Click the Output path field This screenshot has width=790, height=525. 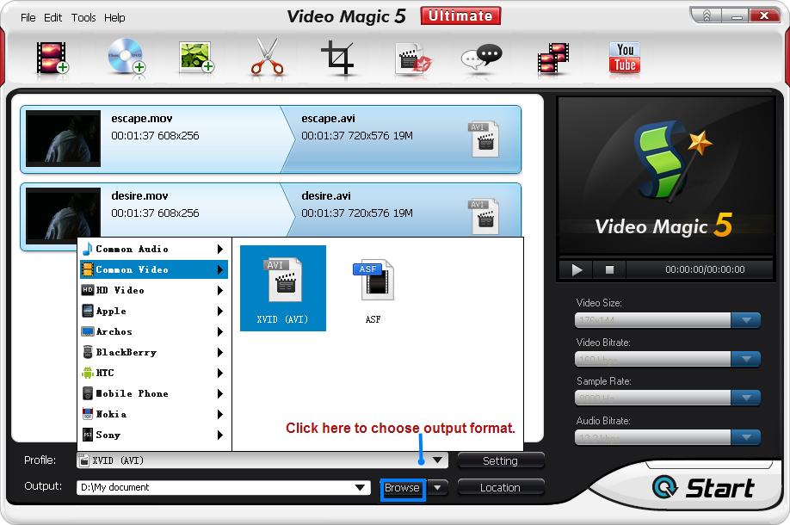click(223, 487)
